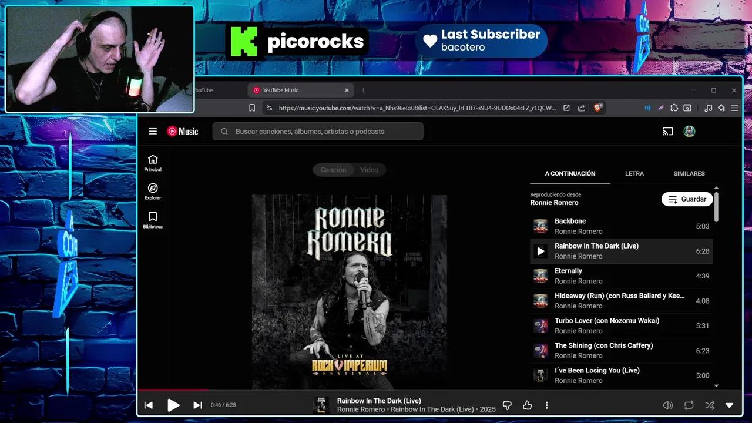Open the browser main menu
752x423 pixels.
point(734,108)
